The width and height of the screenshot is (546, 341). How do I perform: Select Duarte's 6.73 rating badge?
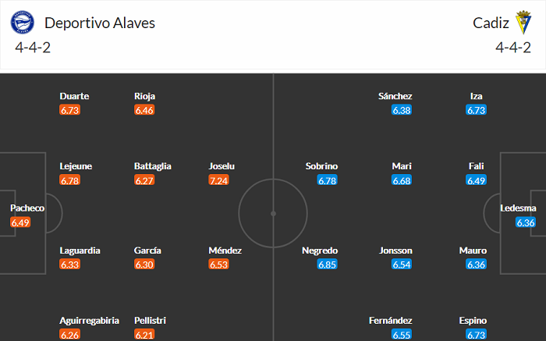click(x=69, y=110)
